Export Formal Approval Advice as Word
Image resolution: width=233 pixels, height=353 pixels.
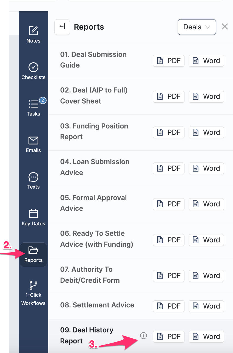(206, 204)
